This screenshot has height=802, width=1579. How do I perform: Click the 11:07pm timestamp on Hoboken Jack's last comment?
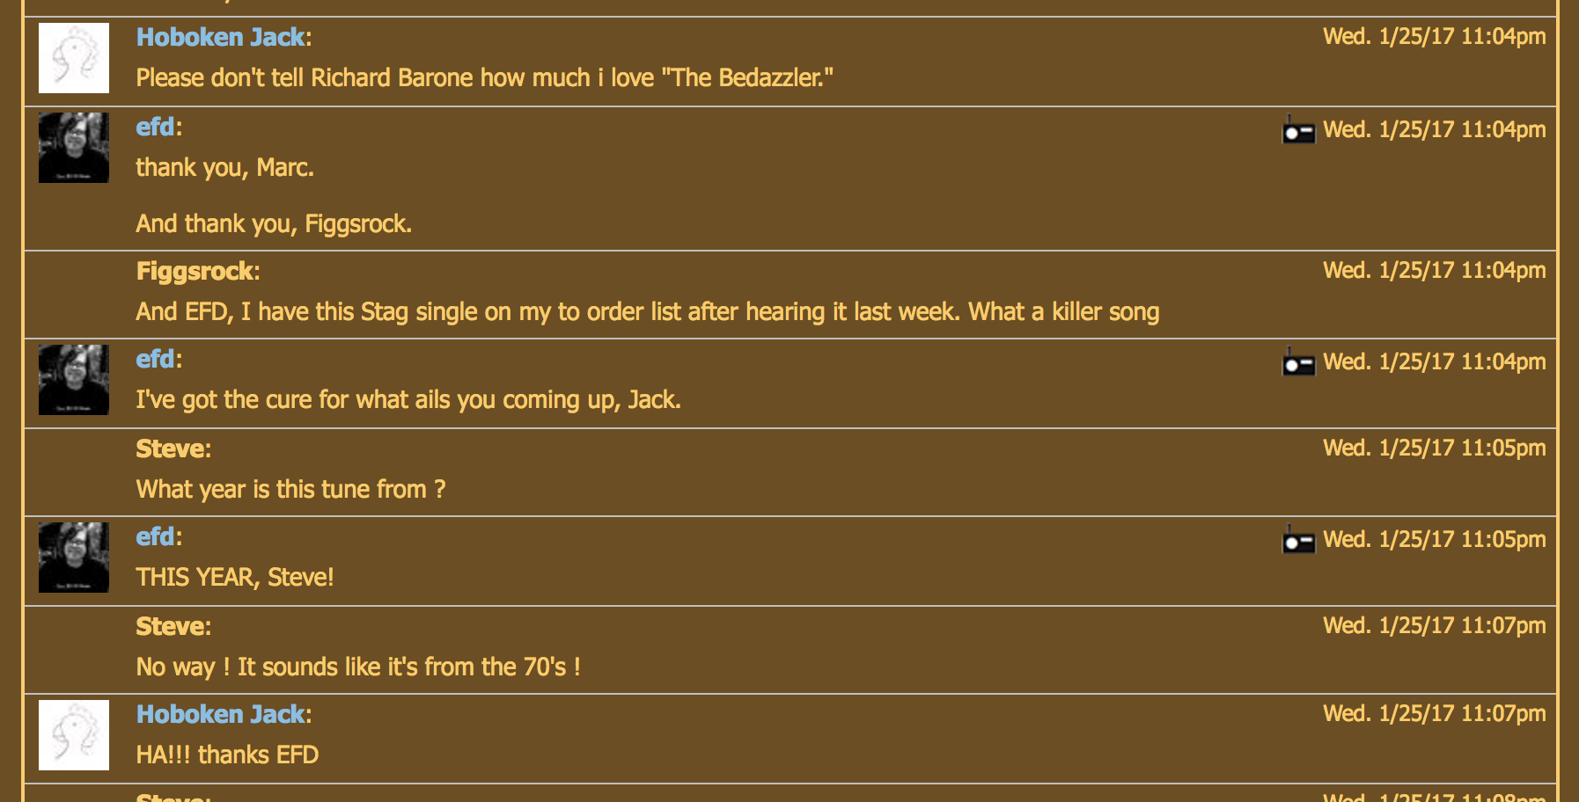[x=1435, y=713]
